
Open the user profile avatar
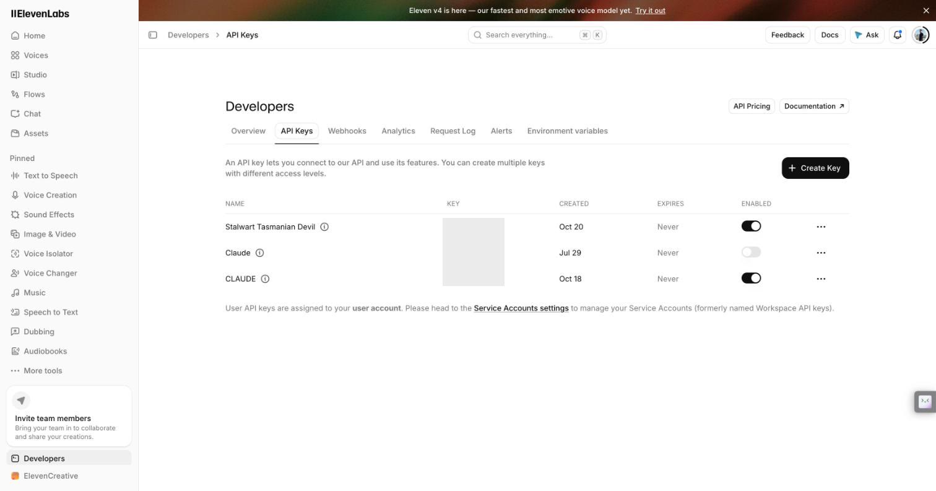921,35
